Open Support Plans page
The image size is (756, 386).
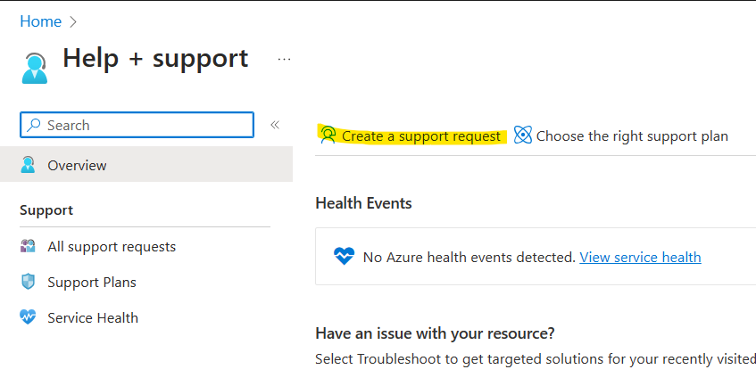pos(92,282)
